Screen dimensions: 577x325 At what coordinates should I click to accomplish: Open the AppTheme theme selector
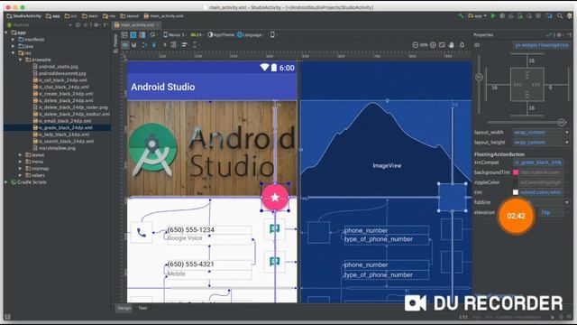220,35
